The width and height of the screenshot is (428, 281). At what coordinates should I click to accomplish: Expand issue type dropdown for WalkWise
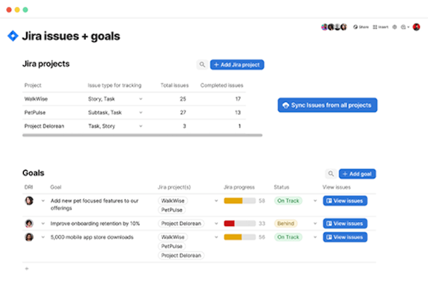click(x=141, y=99)
